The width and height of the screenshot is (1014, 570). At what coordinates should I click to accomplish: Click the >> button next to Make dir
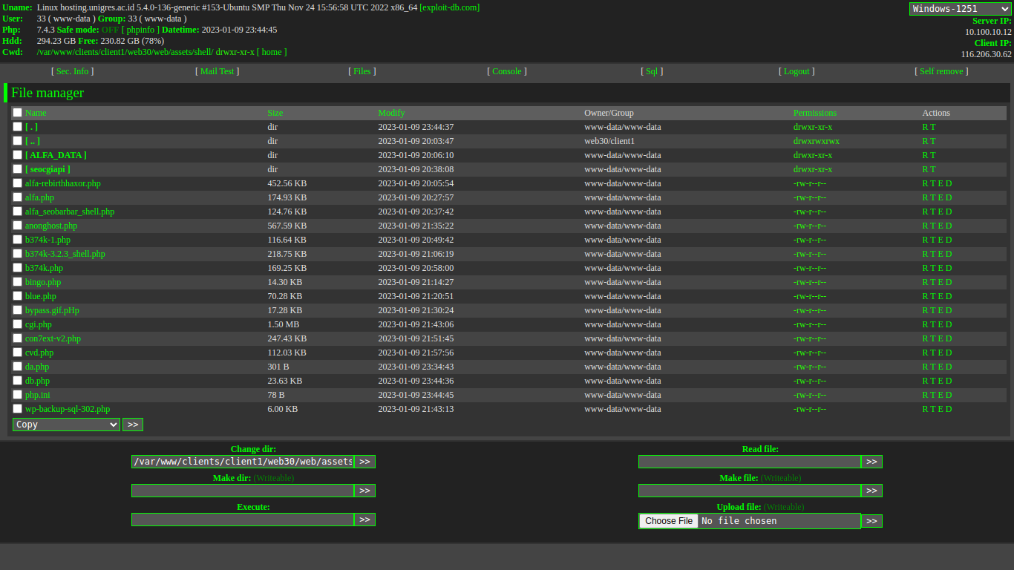[364, 491]
